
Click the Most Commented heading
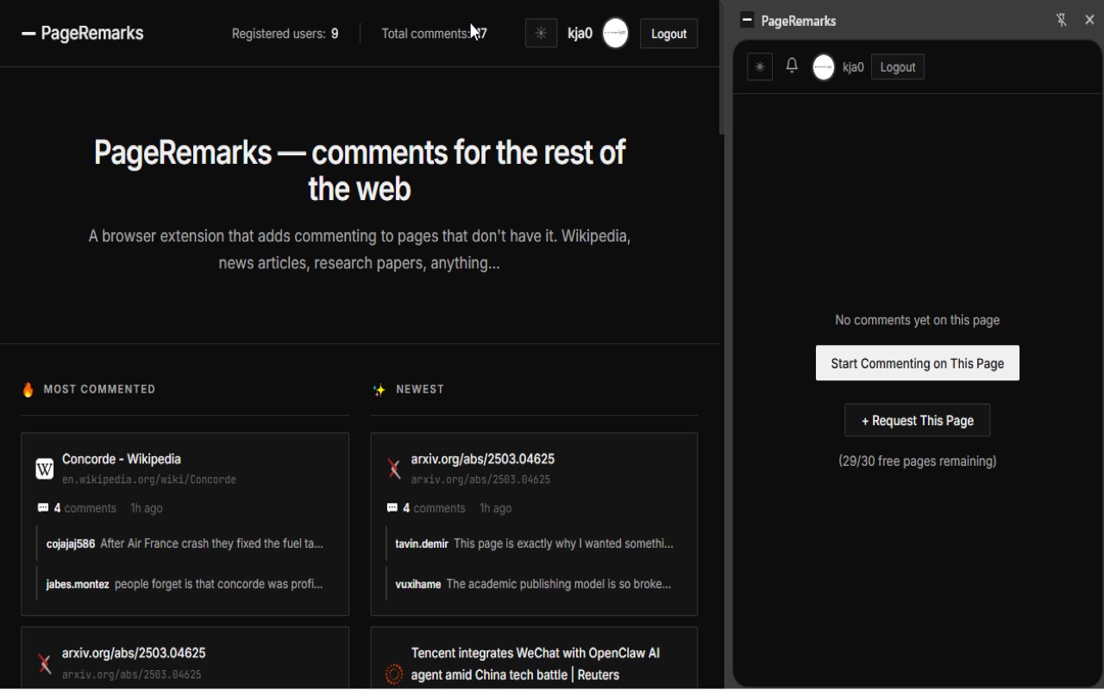coord(99,389)
